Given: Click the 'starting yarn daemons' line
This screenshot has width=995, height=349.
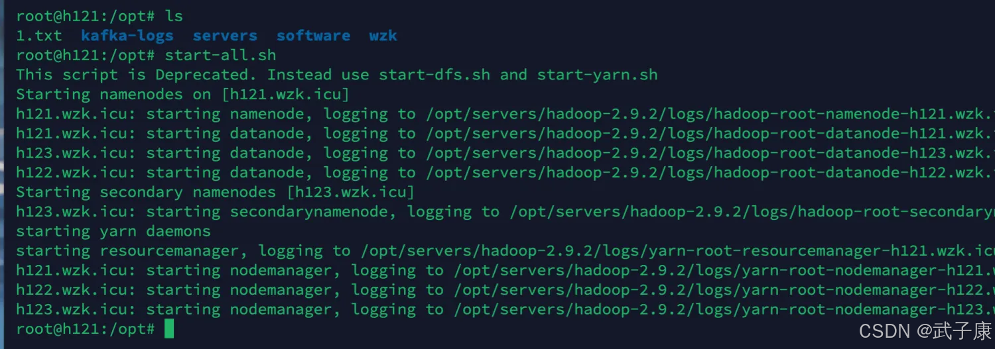Looking at the screenshot, I should click(113, 231).
